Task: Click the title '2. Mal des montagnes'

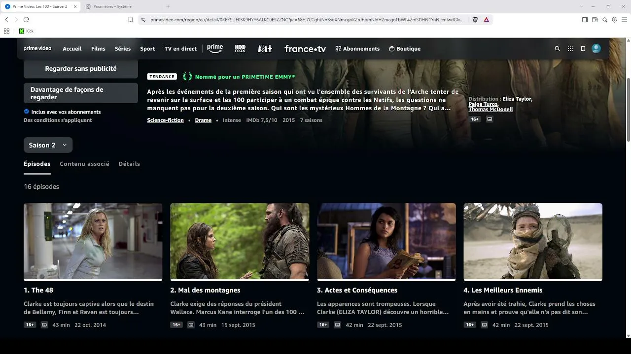Action: [205, 290]
